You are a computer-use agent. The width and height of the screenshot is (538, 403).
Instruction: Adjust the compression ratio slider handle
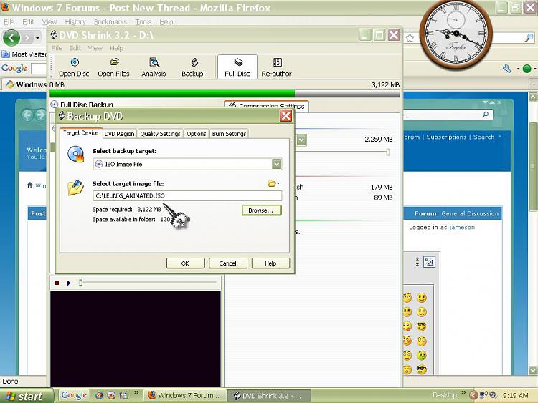click(387, 152)
